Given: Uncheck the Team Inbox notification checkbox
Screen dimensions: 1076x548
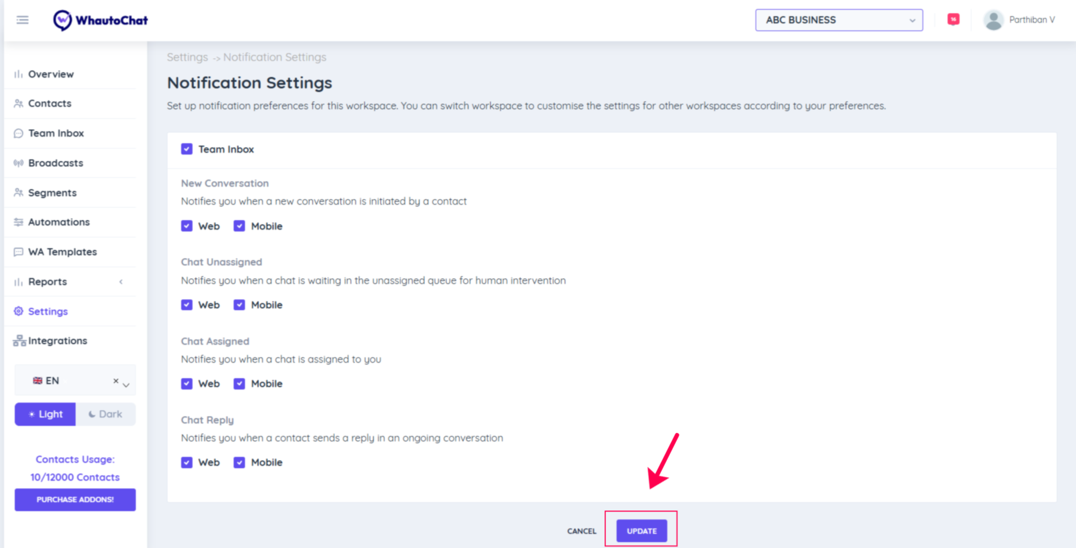Looking at the screenshot, I should (x=187, y=149).
